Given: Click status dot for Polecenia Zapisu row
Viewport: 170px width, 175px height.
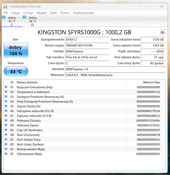Looking at the screenshot, I should pos(6,125).
